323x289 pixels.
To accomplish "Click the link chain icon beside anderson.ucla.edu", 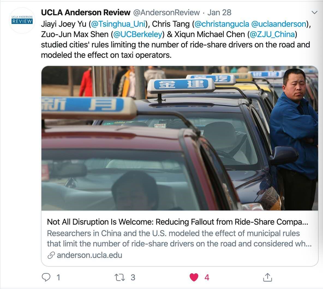I will pos(51,255).
